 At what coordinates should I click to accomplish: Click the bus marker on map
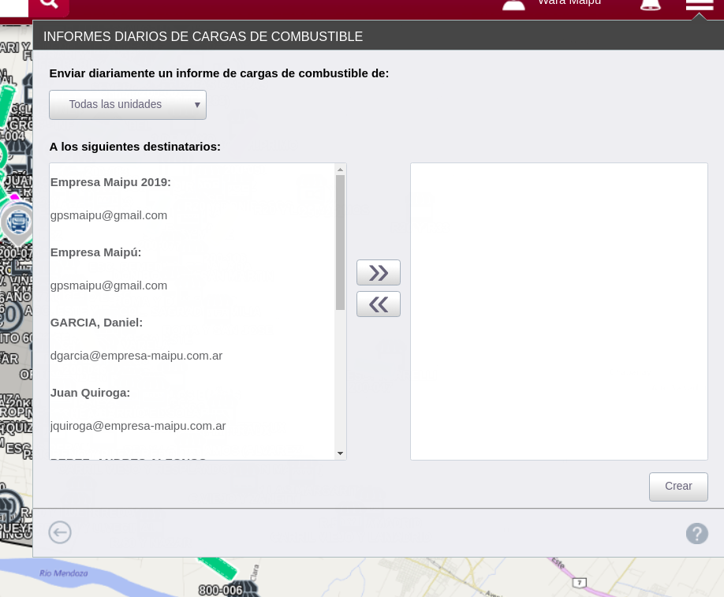coord(17,222)
